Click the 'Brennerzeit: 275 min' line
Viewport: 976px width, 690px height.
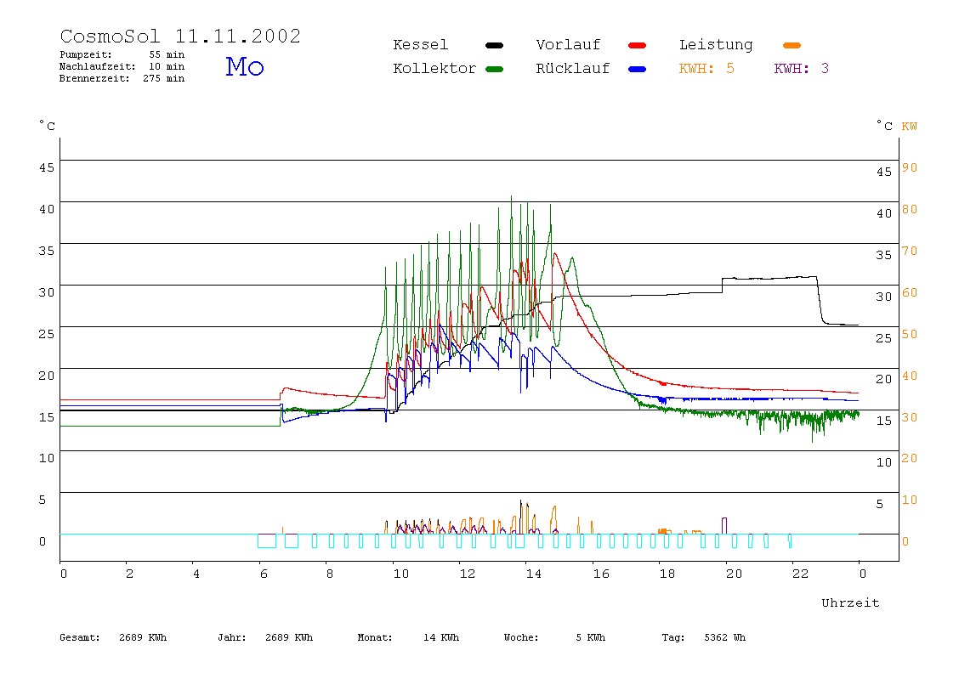pyautogui.click(x=122, y=78)
